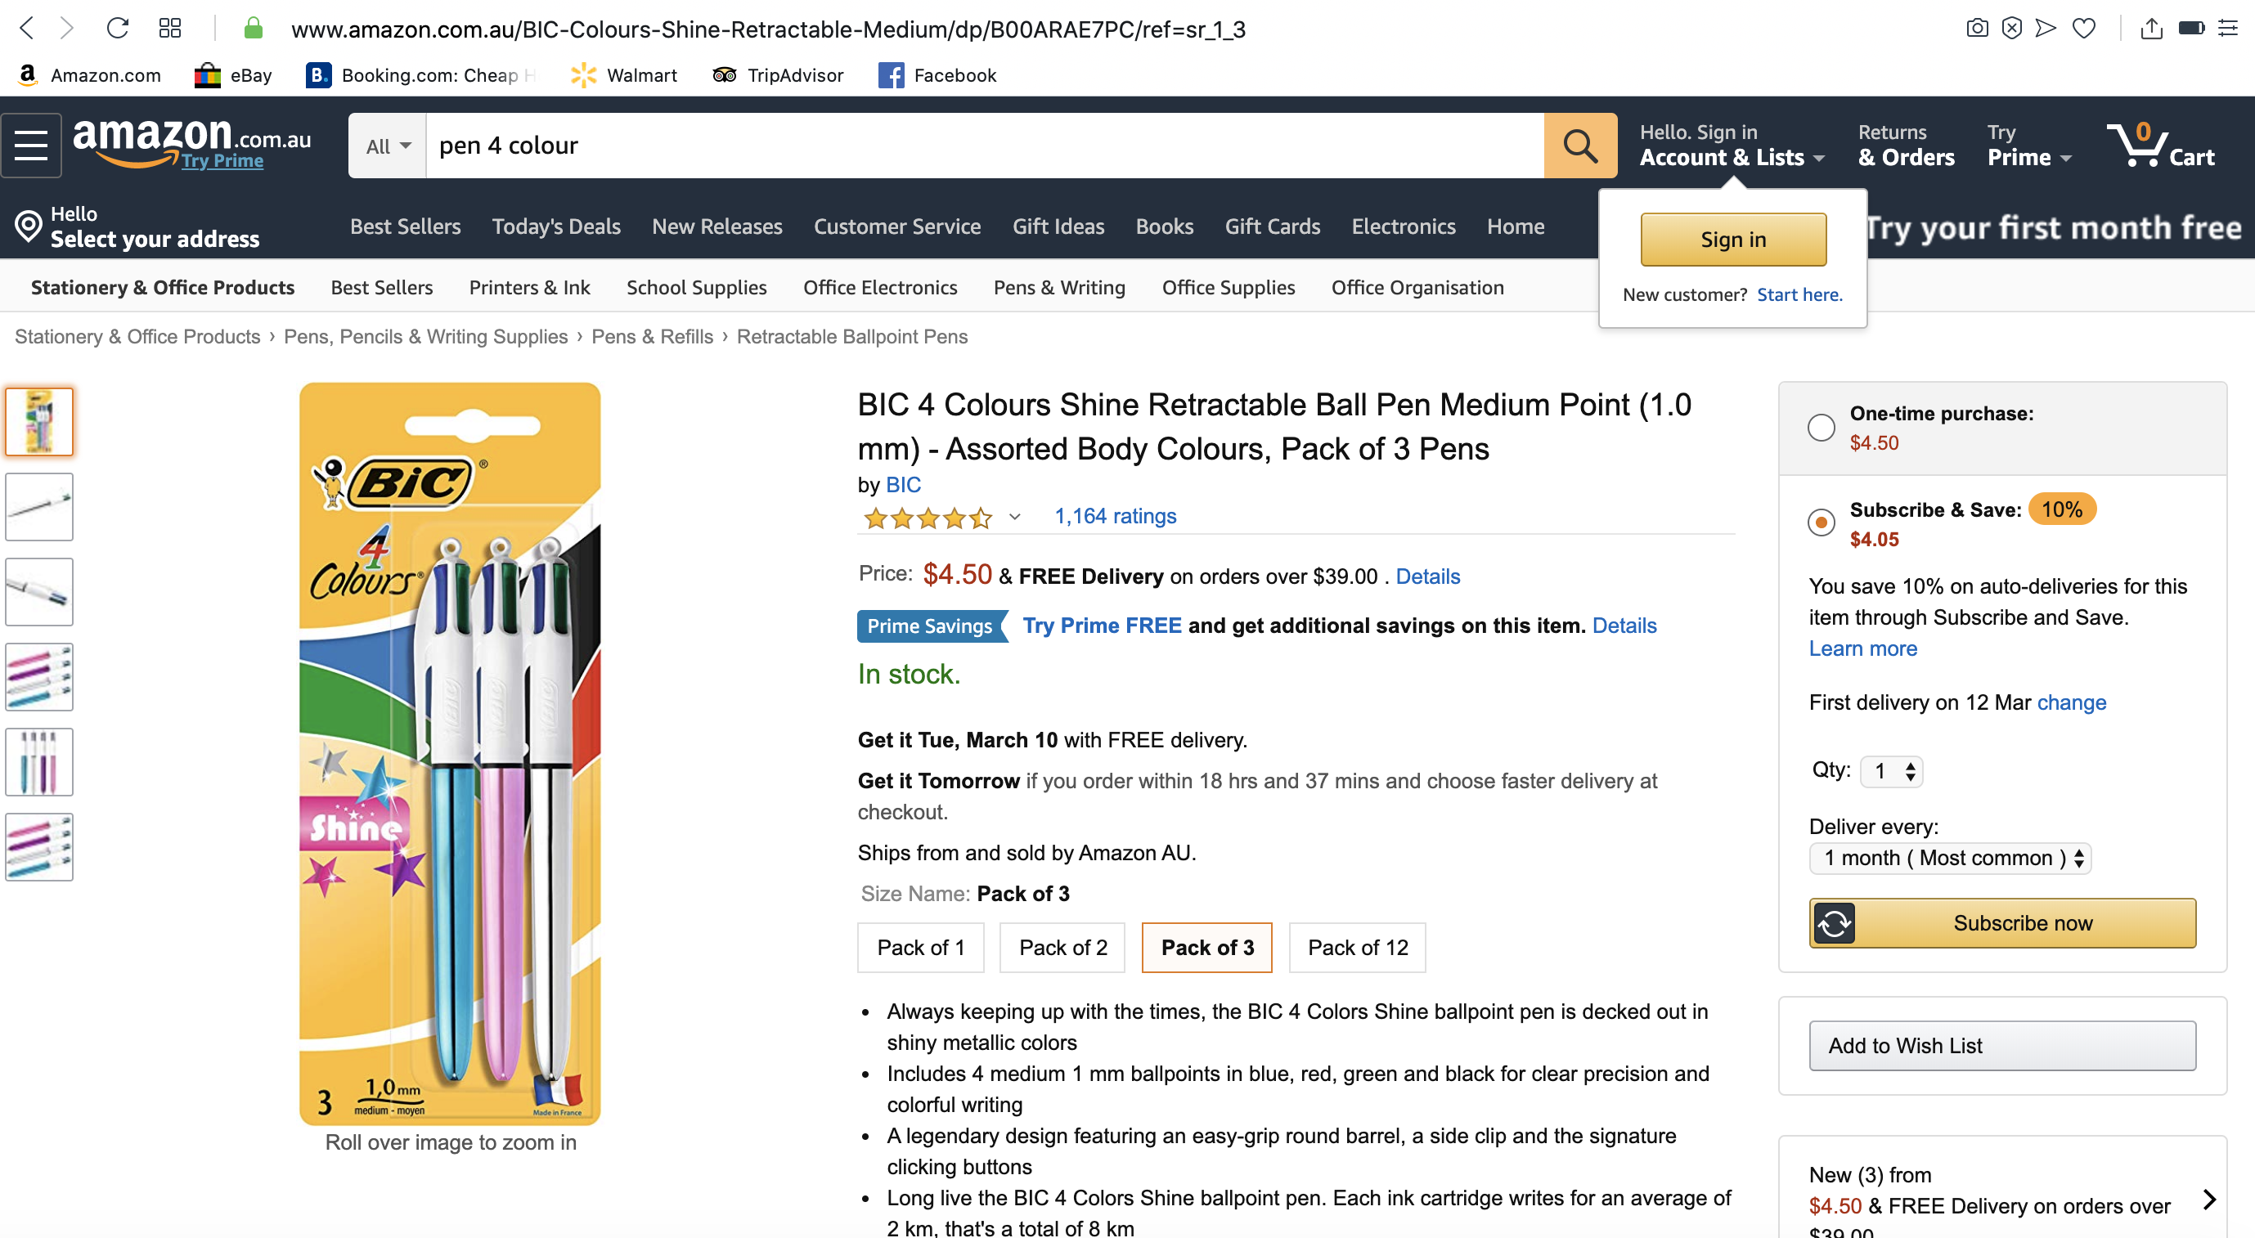Click the camera snapshot icon in browser toolbar

(1977, 28)
